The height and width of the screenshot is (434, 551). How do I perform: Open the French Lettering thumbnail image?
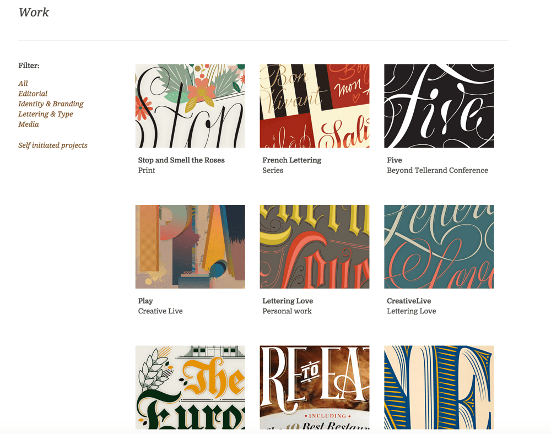[315, 106]
